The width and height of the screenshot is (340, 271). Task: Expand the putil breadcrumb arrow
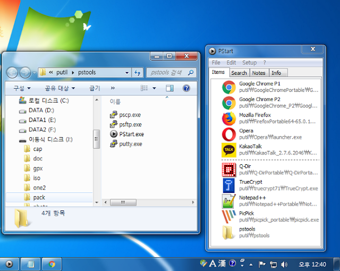pos(73,72)
